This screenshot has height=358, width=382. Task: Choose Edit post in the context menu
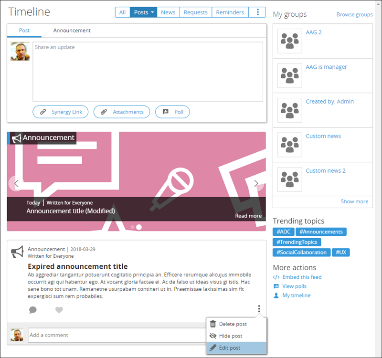point(229,348)
